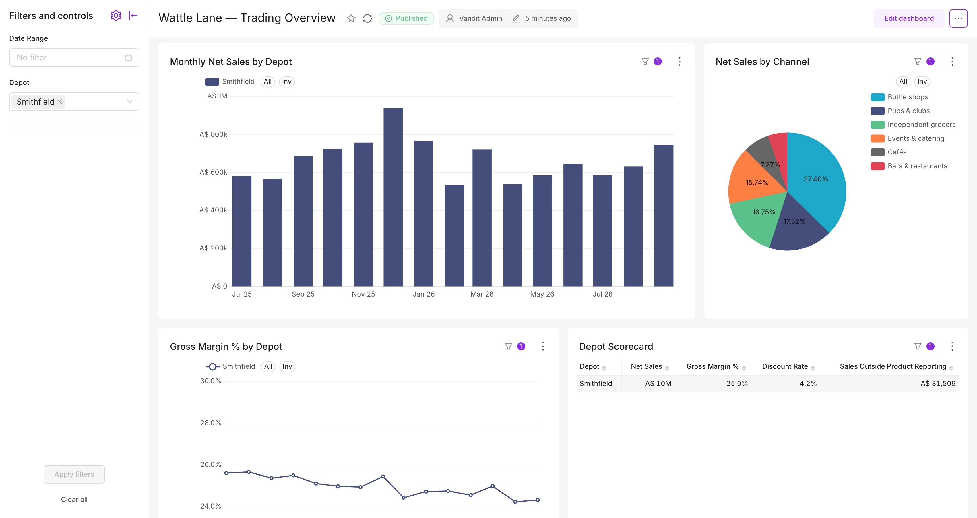Refresh the dashboard with the reload icon
Viewport: 977px width, 518px height.
pyautogui.click(x=367, y=18)
